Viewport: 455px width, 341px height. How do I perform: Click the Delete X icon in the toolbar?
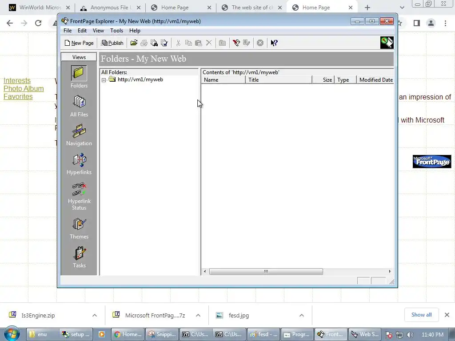(209, 43)
